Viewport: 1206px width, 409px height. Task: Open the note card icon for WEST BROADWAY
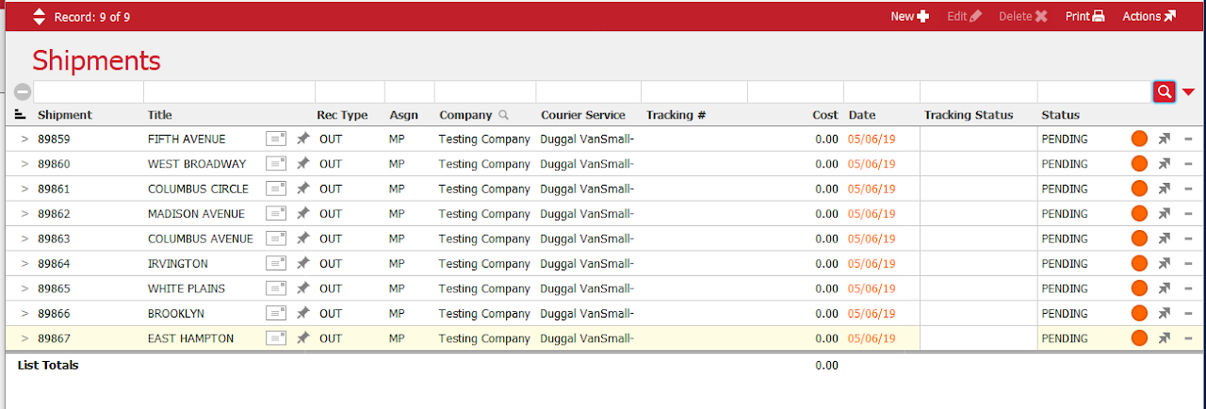[276, 164]
